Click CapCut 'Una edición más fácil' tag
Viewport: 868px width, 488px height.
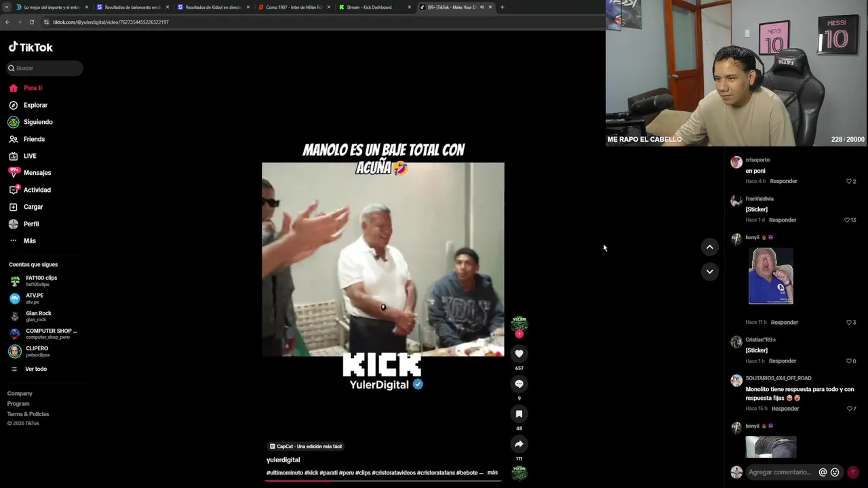point(306,446)
